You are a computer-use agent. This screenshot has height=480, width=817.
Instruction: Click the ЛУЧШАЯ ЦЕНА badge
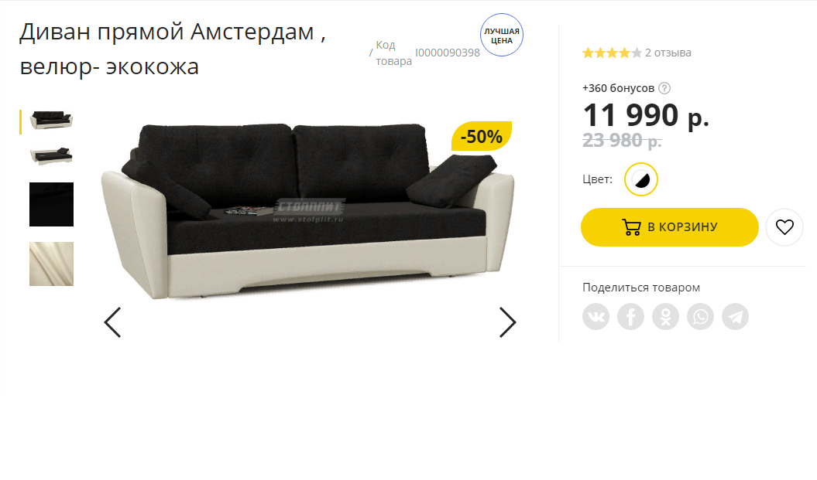[x=501, y=36]
